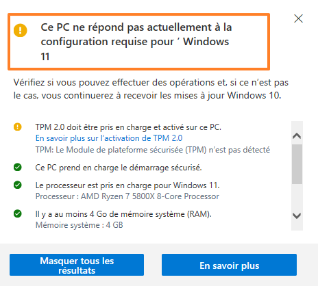This screenshot has height=286, width=318.
Task: Click the scrollbar down arrow
Action: (x=297, y=216)
